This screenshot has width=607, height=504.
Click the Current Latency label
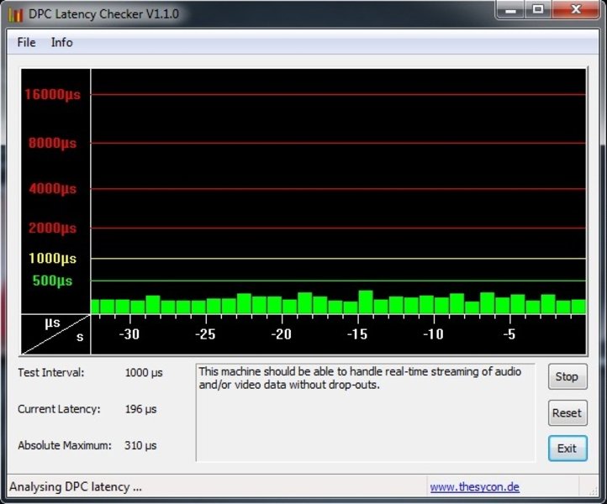[x=59, y=409]
